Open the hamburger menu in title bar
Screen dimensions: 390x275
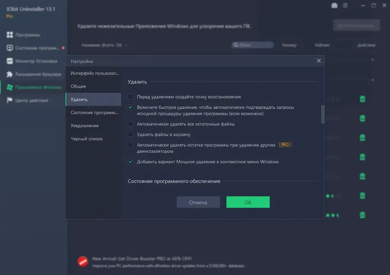coord(345,5)
